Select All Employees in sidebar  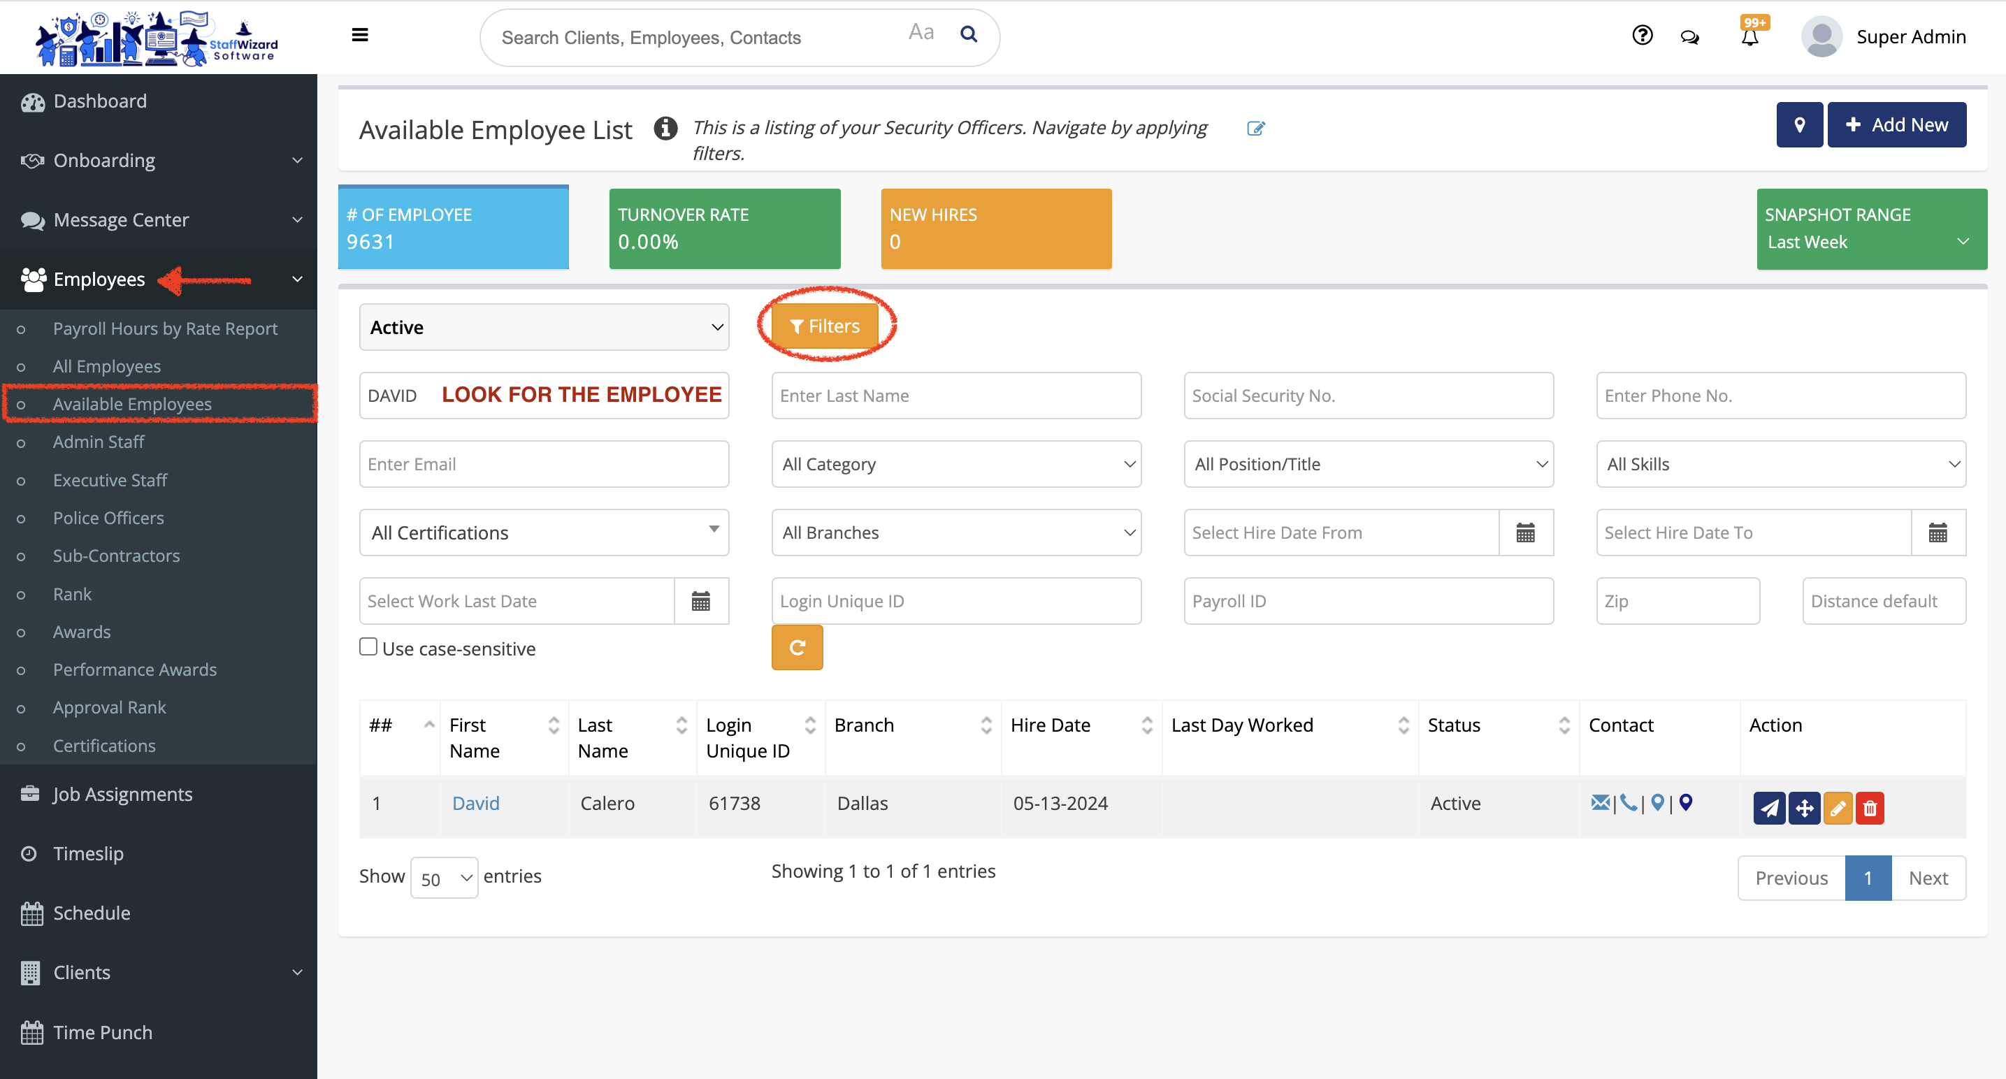coord(107,366)
